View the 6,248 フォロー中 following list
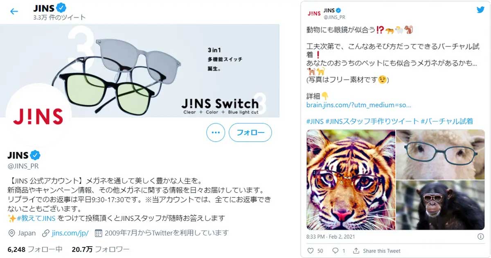This screenshot has height=258, width=491. [35, 249]
